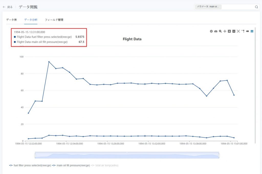Show total air temp(adiru) series

coord(105,166)
